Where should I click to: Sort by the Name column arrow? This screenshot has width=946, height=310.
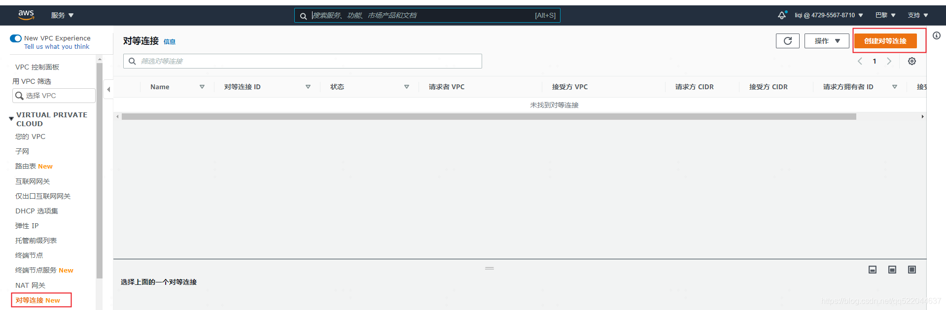202,87
